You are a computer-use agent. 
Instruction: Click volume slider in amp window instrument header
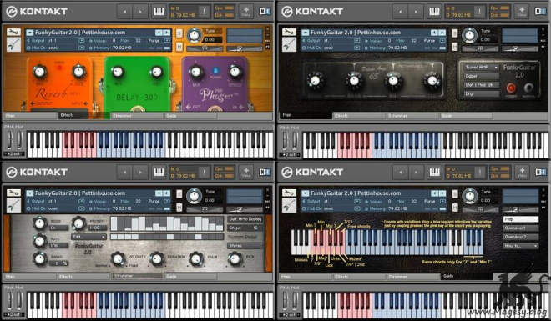click(x=519, y=48)
